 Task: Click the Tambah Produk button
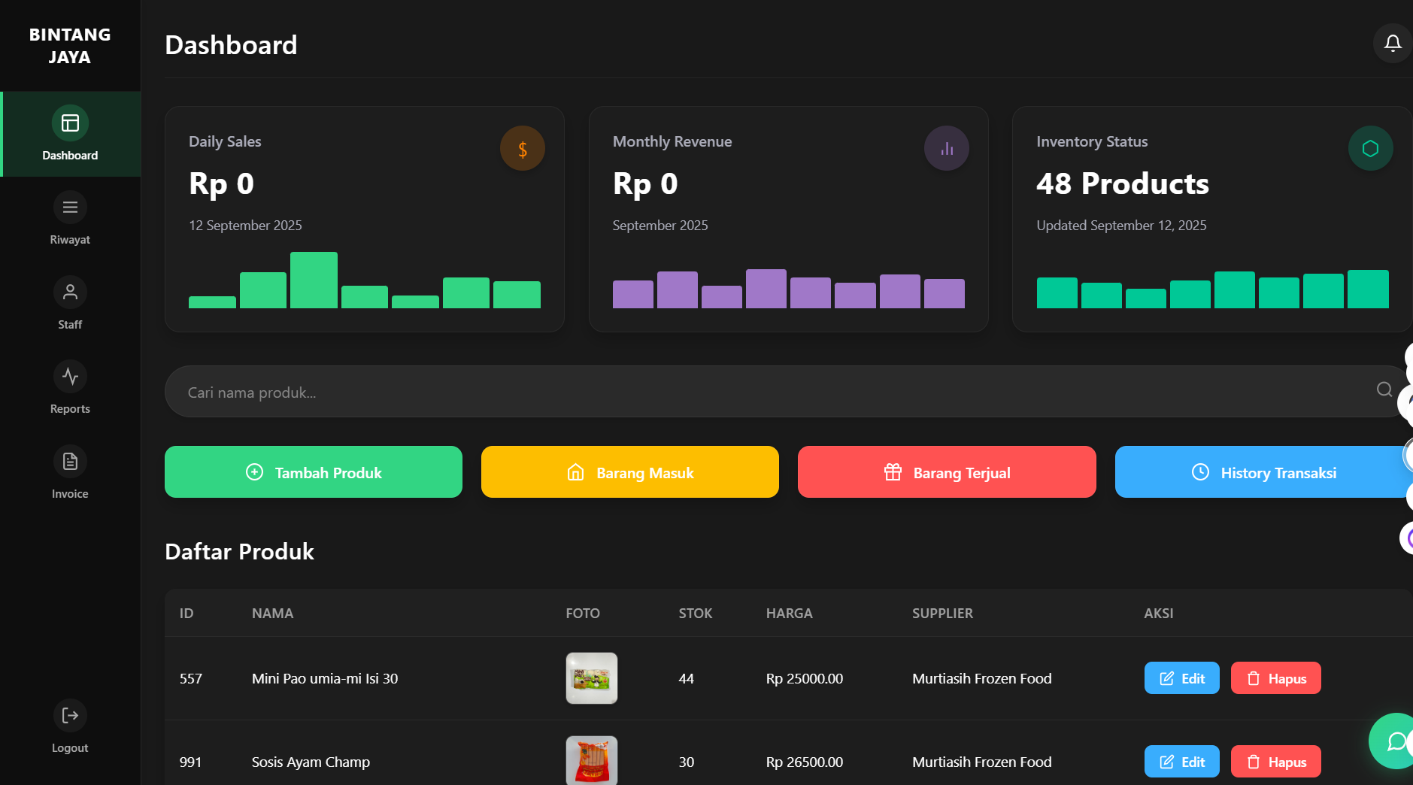(x=313, y=472)
